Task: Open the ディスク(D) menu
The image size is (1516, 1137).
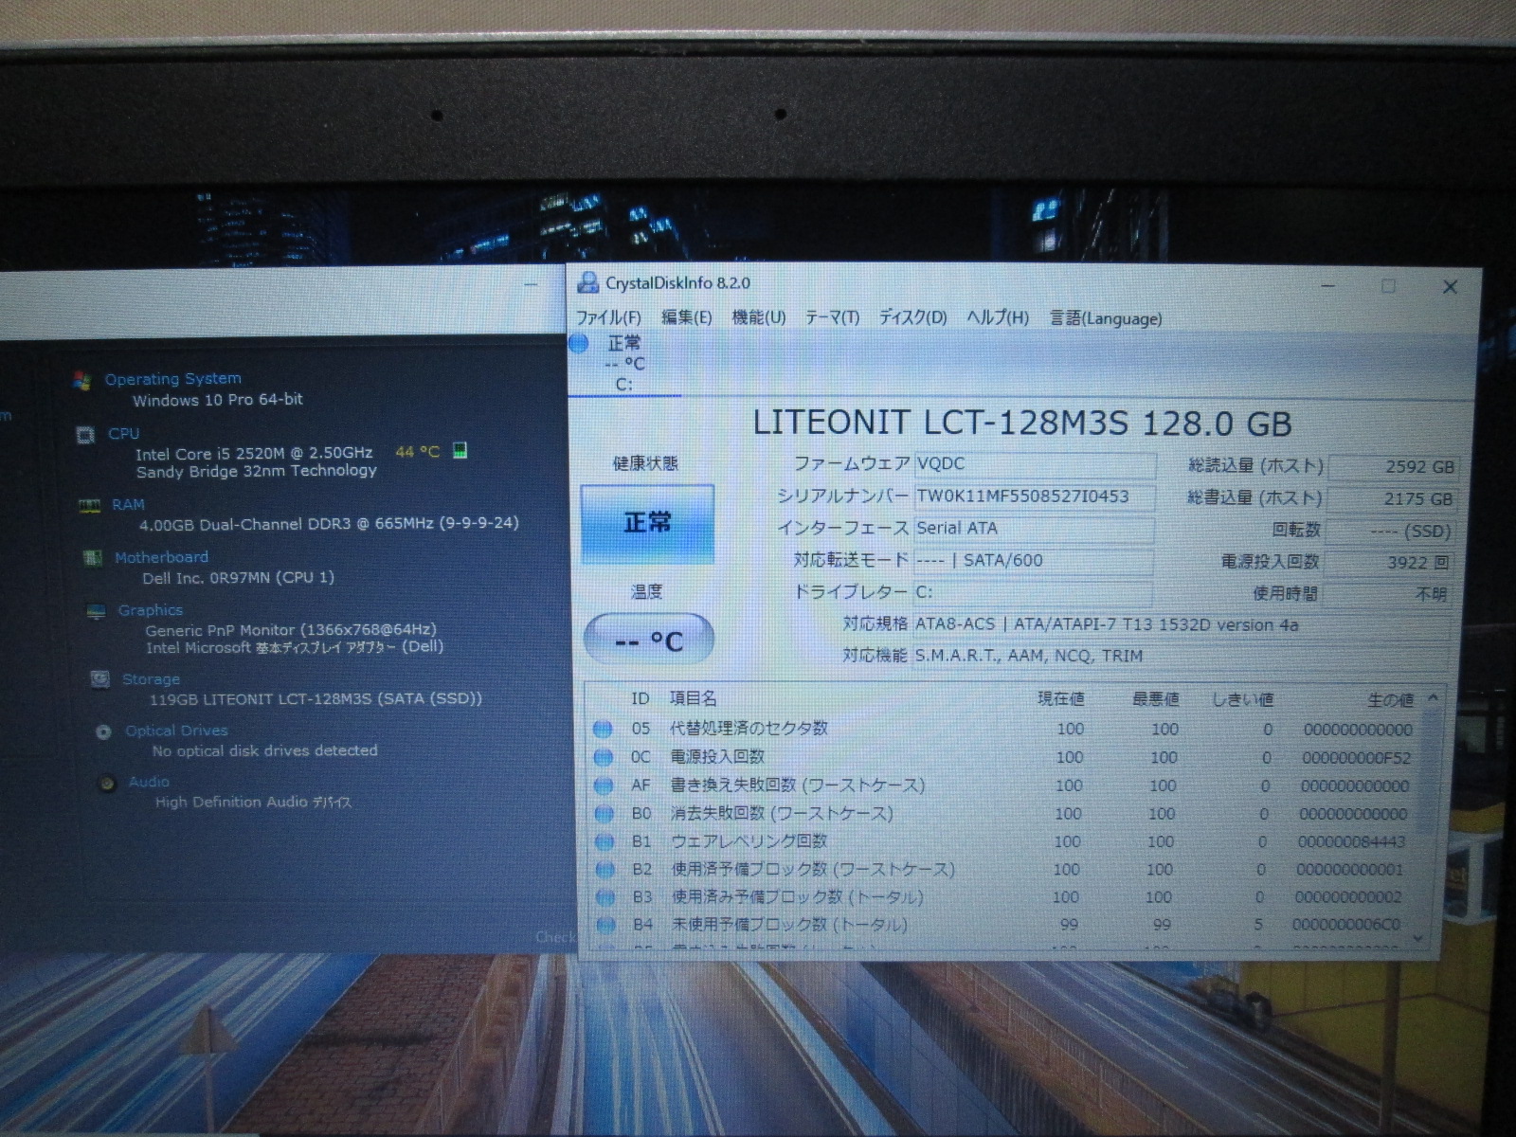Action: click(x=912, y=318)
